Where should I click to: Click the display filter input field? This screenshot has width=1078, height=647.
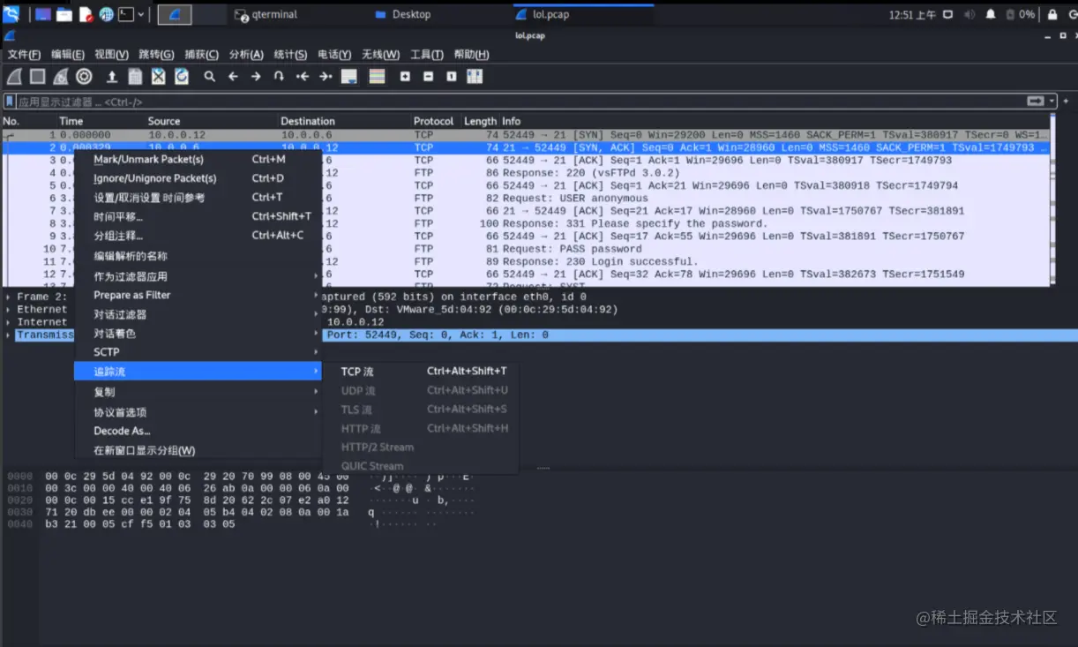pyautogui.click(x=520, y=102)
